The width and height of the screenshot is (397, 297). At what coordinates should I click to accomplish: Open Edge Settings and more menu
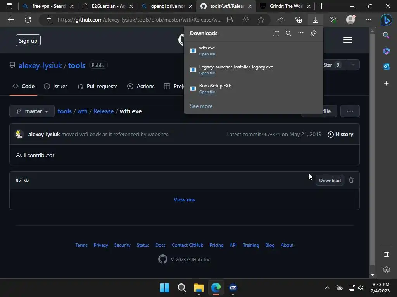point(368,20)
